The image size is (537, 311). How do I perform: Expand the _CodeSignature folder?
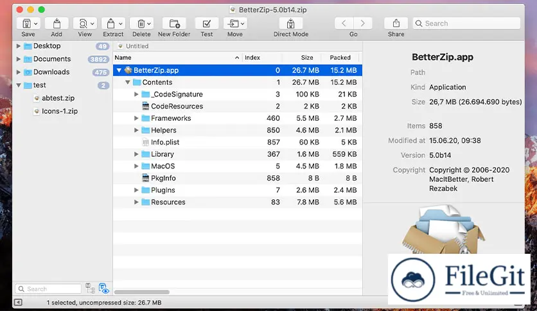136,94
